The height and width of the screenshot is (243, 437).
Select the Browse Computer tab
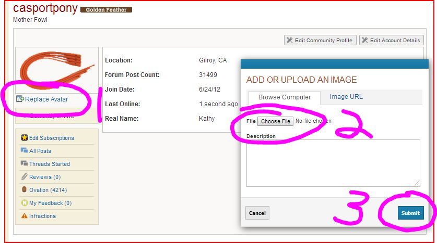pyautogui.click(x=285, y=97)
